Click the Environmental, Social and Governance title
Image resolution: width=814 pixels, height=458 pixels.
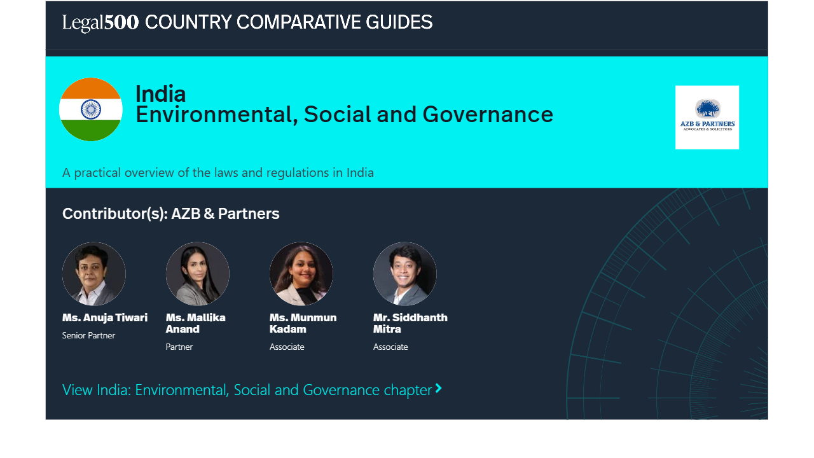coord(344,114)
